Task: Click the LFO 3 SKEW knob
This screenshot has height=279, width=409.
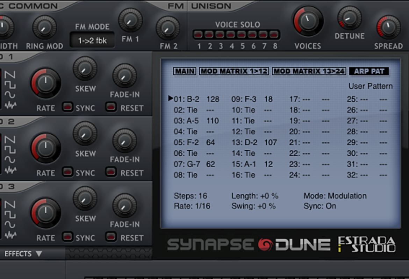Action: tap(85, 199)
